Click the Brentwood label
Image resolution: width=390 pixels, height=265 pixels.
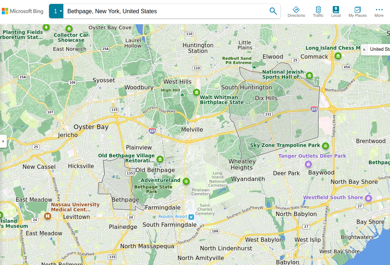click(x=371, y=141)
